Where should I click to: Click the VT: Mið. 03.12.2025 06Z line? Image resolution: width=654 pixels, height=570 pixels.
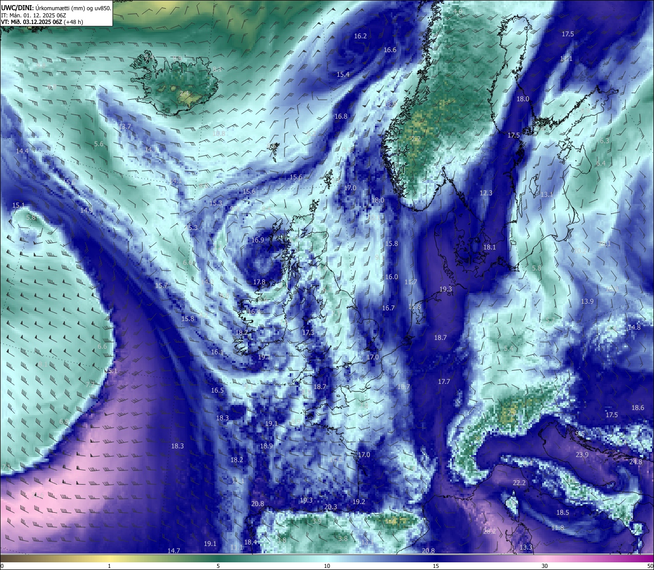[x=42, y=22]
